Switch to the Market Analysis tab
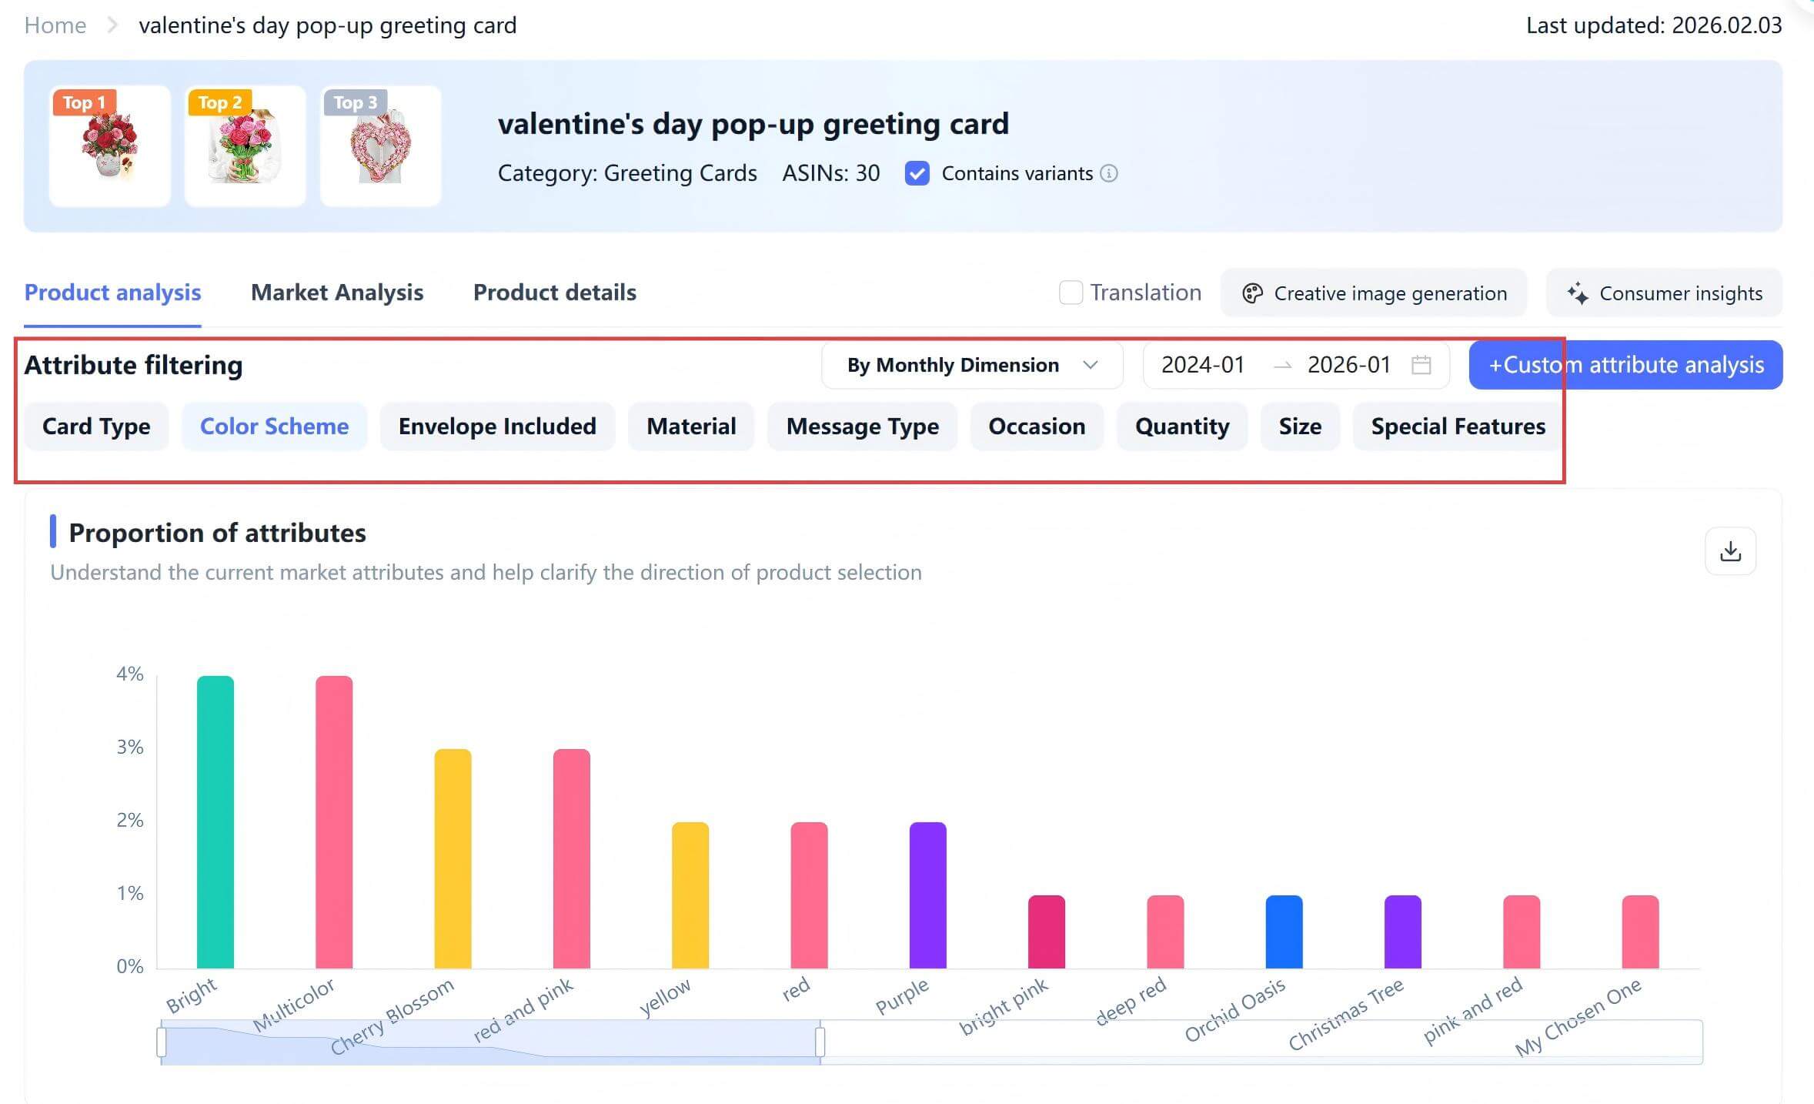The width and height of the screenshot is (1814, 1104). tap(337, 293)
